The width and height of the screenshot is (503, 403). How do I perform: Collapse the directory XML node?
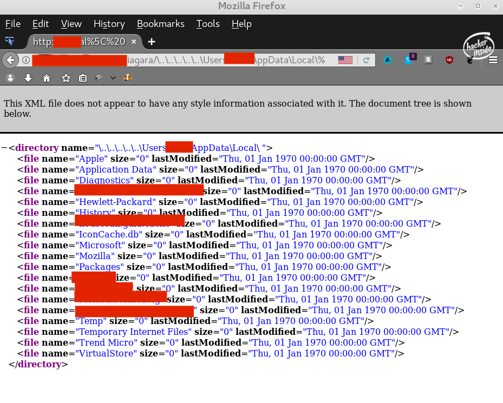(x=4, y=148)
